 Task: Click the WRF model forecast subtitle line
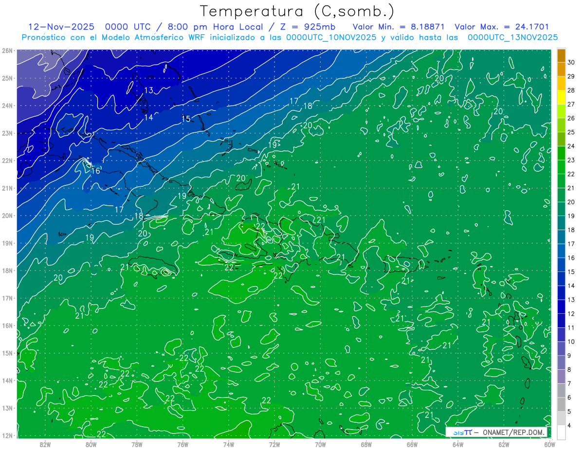point(290,37)
